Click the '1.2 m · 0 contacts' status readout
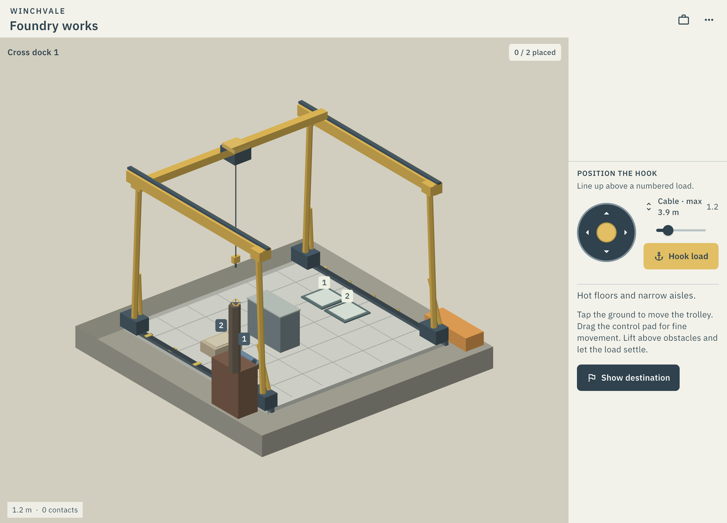The width and height of the screenshot is (727, 523). (x=45, y=510)
